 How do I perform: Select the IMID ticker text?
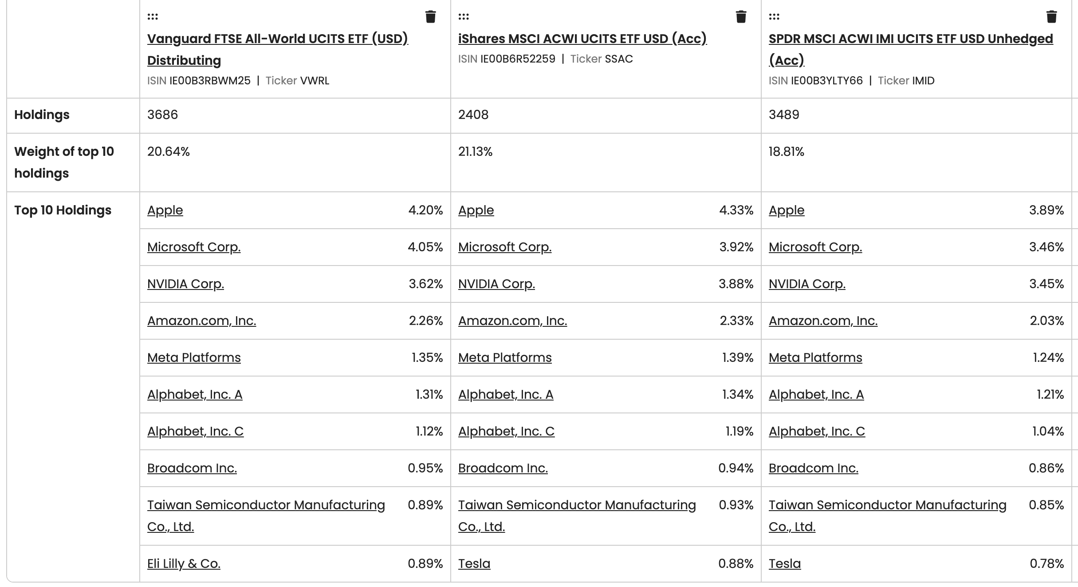(x=923, y=81)
